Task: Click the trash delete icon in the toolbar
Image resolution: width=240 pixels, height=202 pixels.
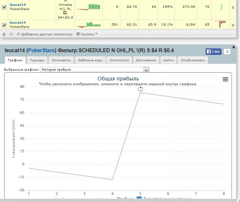Action: (x=4, y=34)
